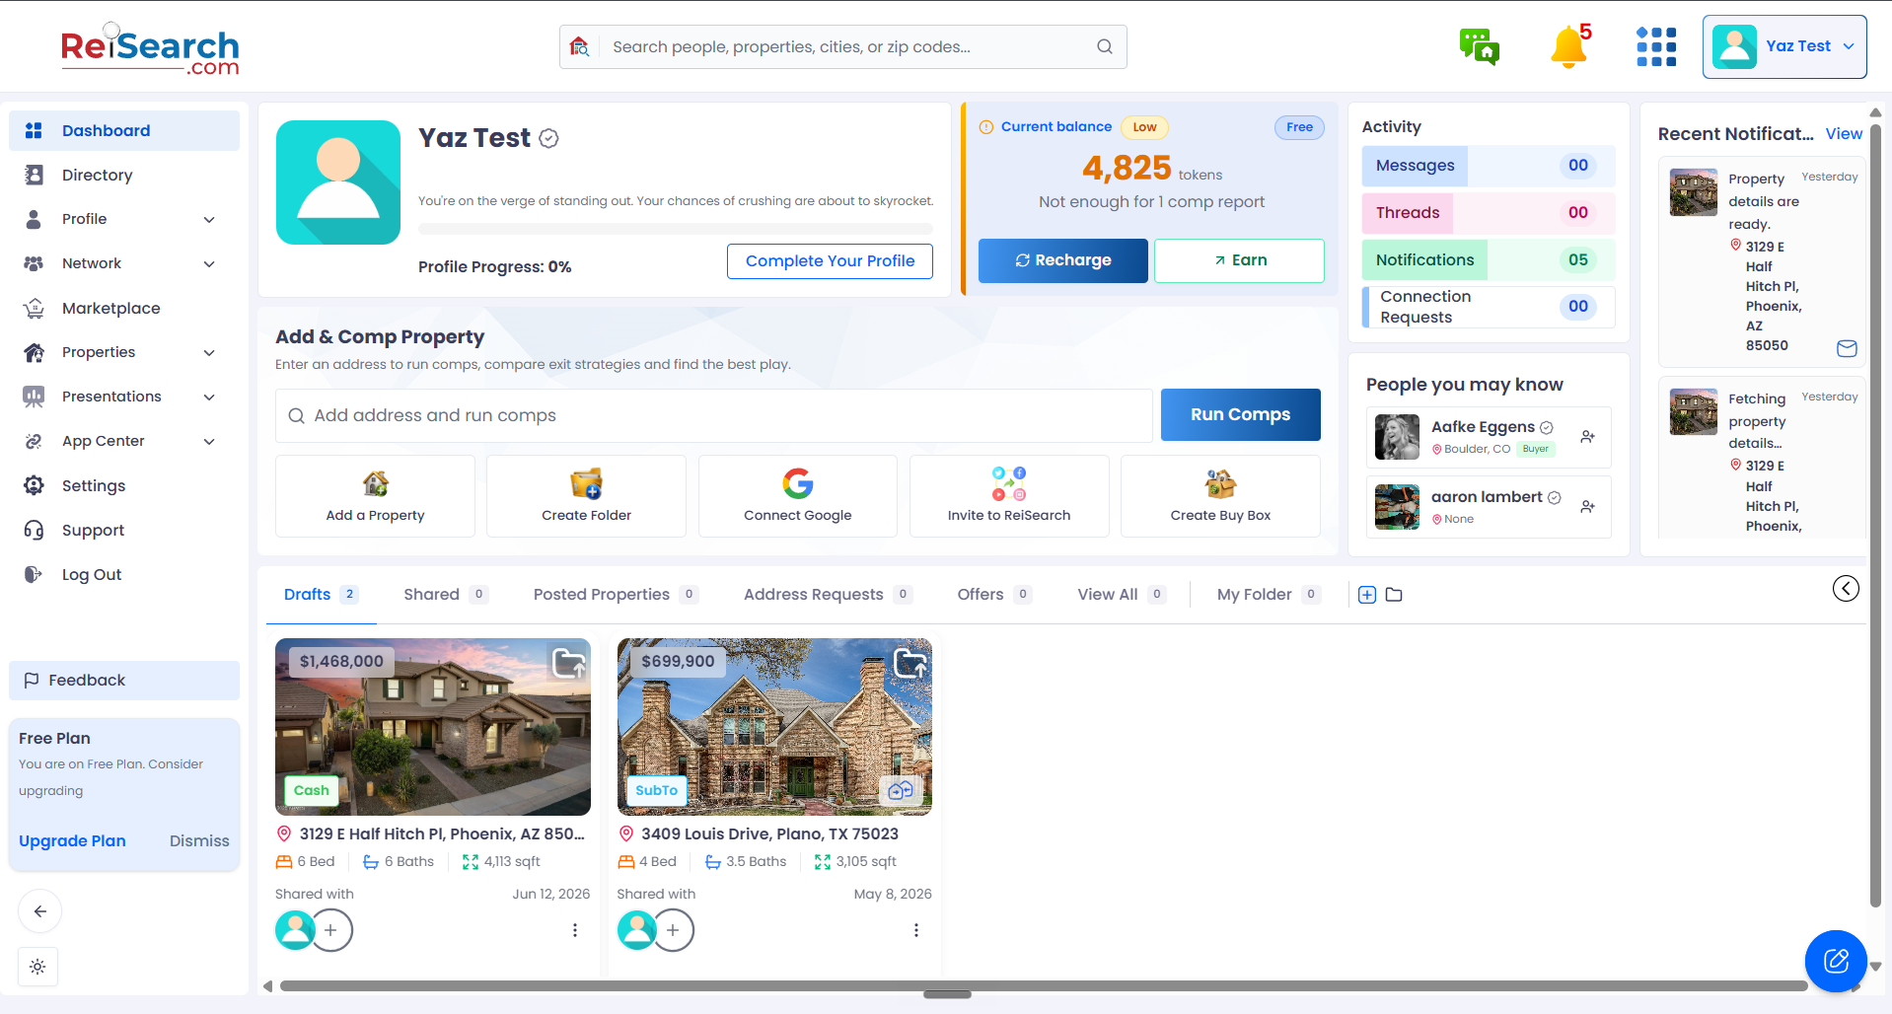Open the Yaz Test account dropdown
The image size is (1892, 1014).
coord(1783,46)
